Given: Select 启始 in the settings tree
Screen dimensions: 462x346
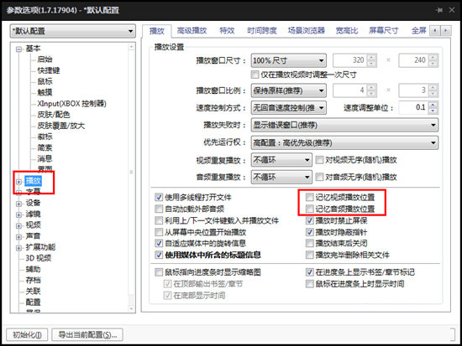Looking at the screenshot, I should pos(45,59).
